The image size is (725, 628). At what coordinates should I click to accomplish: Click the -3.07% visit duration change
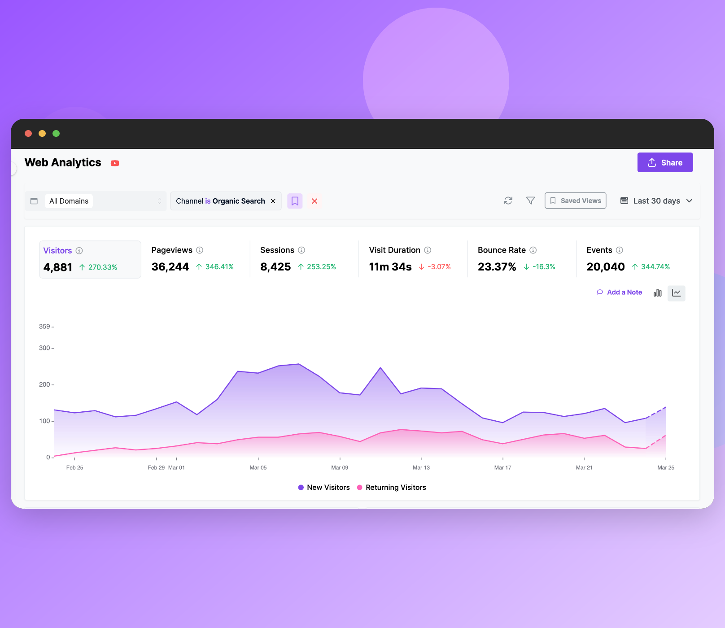(x=439, y=267)
